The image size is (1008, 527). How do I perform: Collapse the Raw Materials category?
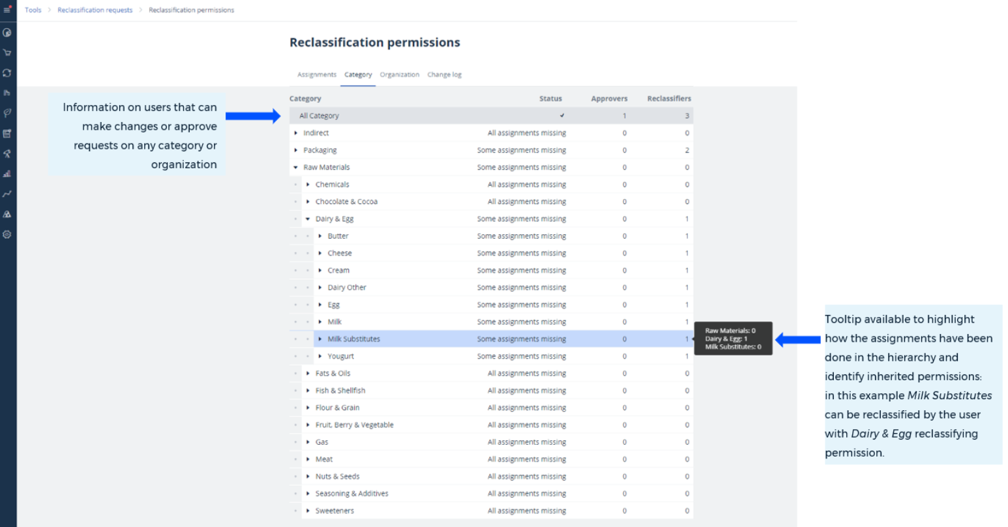pos(296,168)
